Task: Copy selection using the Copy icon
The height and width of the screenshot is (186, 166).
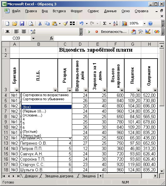Action: coord(47,23)
